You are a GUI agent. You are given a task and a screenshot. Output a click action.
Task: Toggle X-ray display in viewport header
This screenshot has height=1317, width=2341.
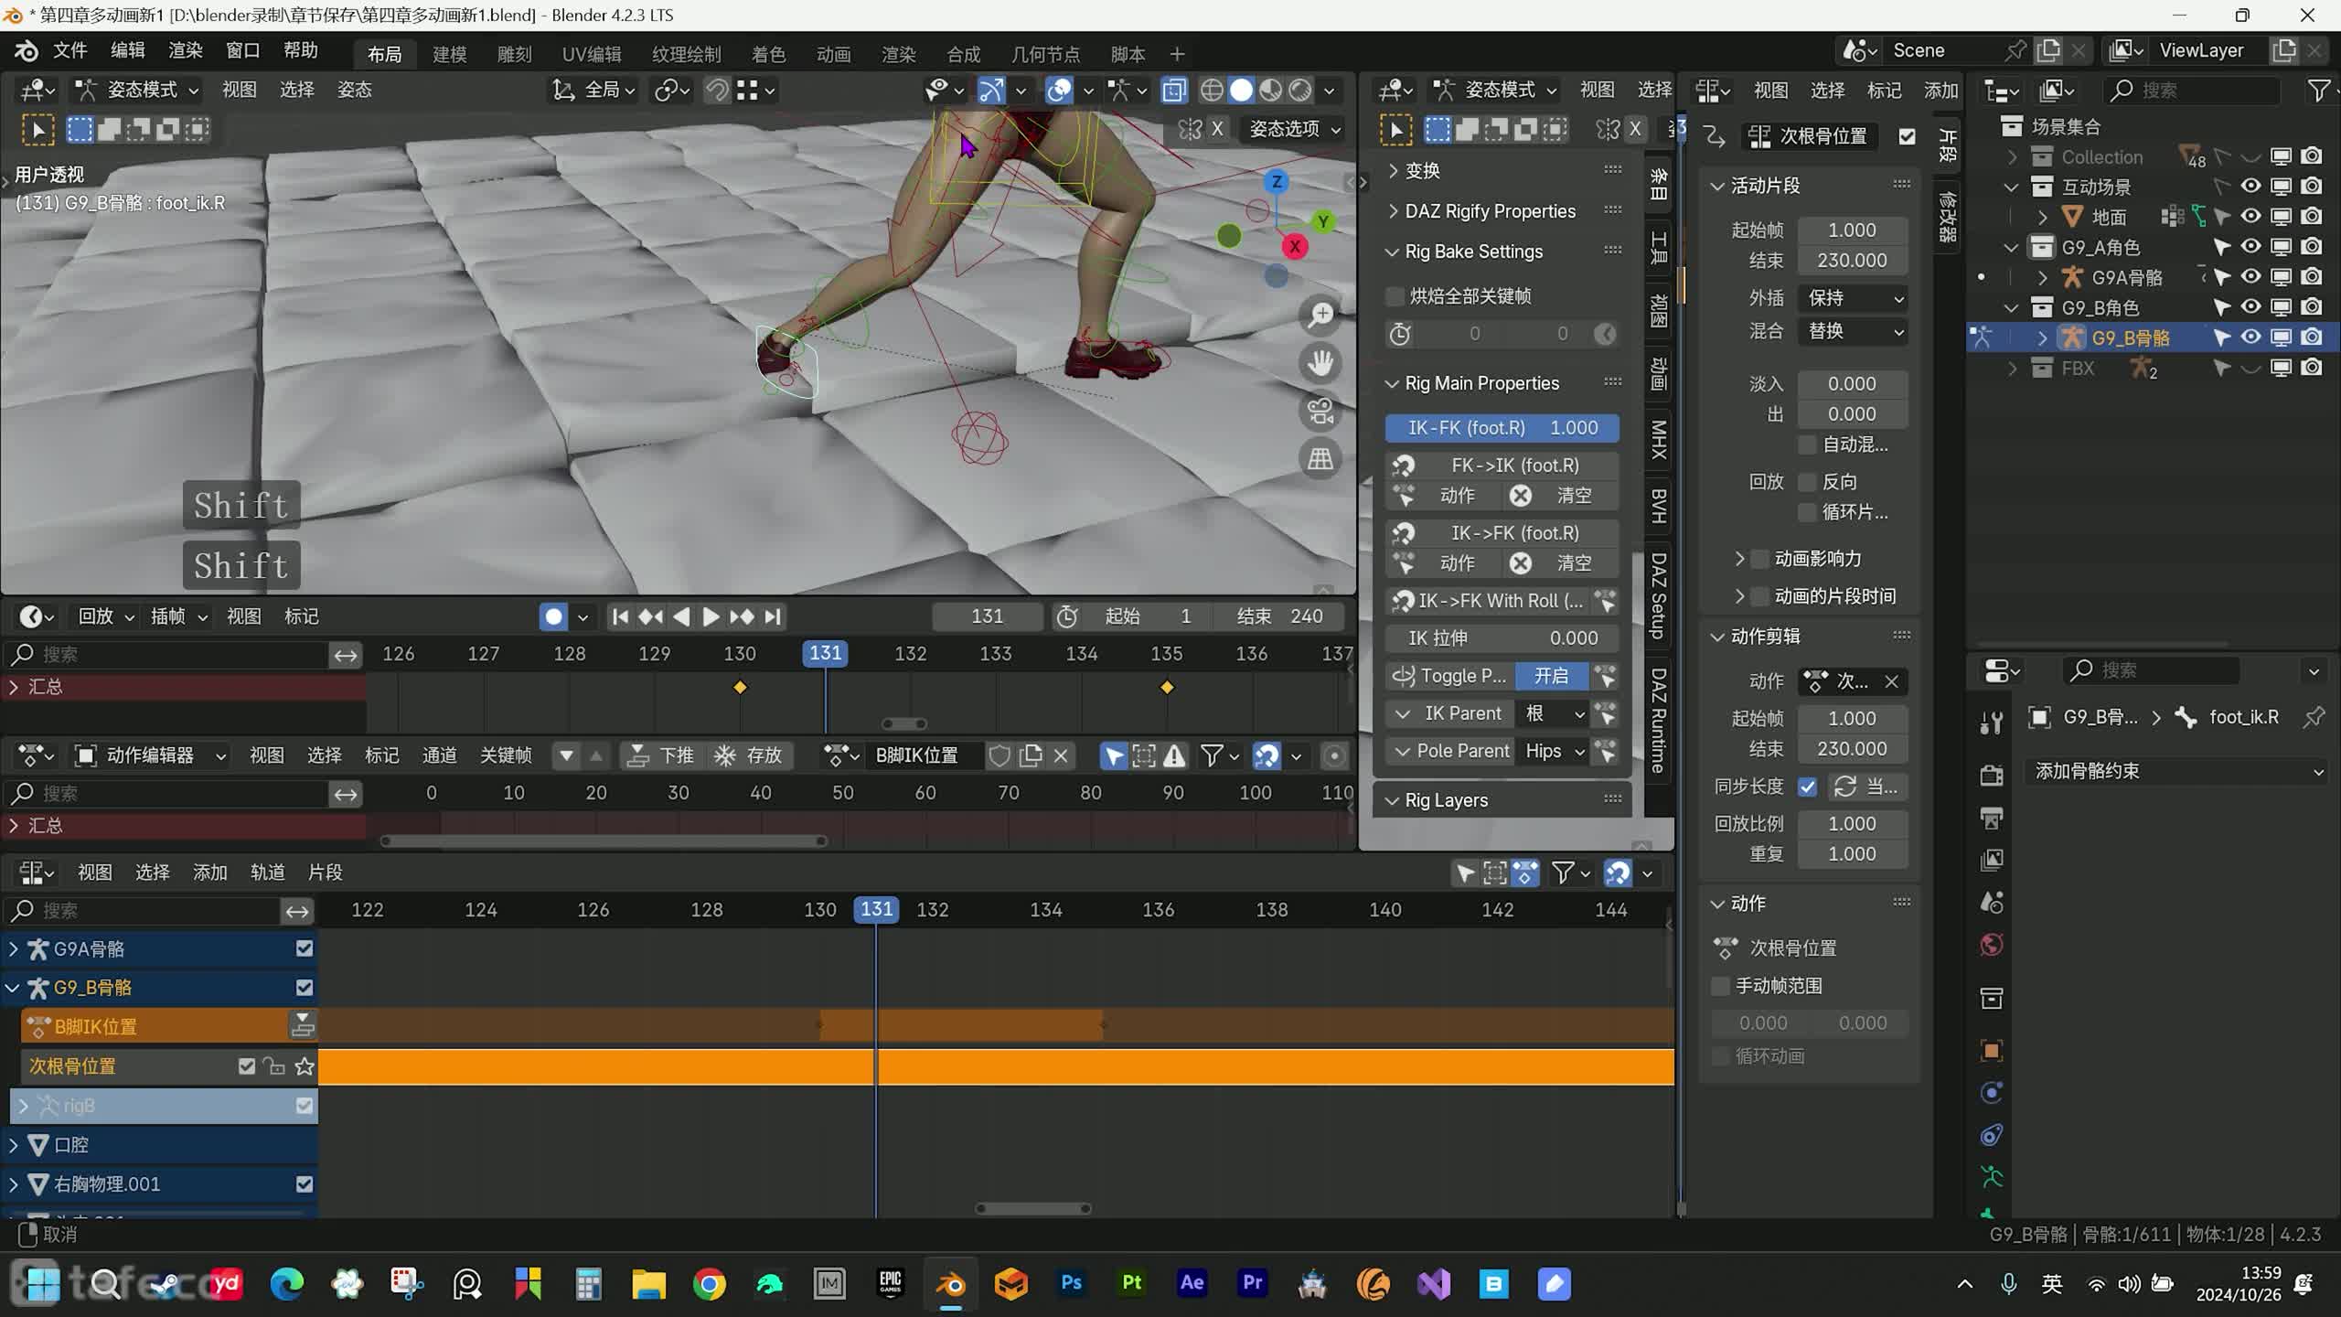[1174, 90]
